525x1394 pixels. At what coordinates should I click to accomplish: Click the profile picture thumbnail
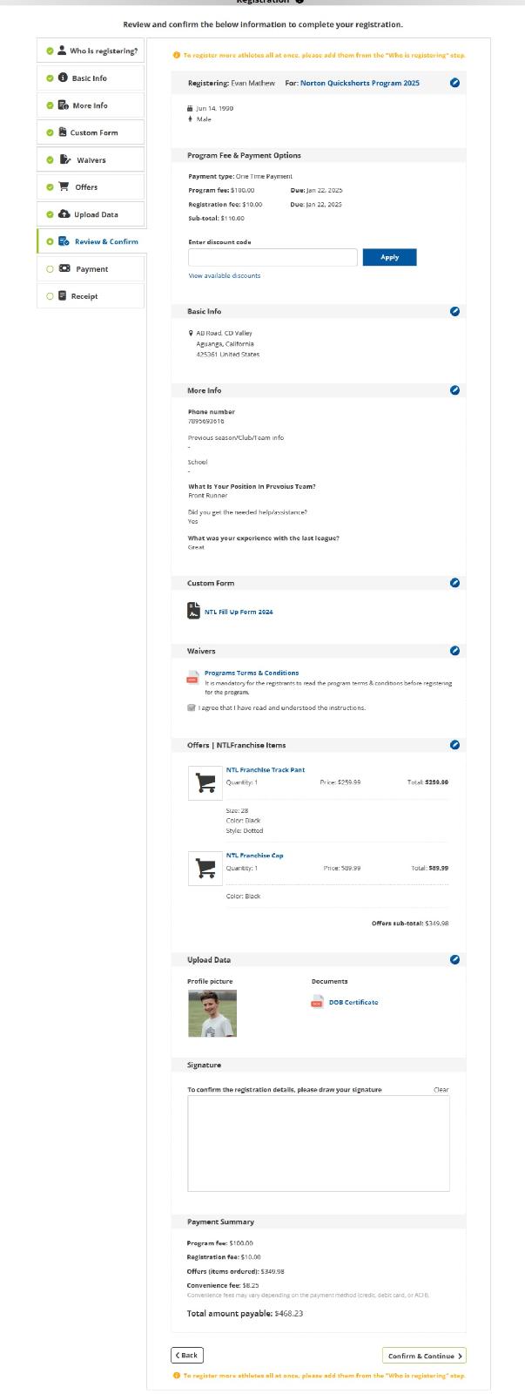(212, 1013)
